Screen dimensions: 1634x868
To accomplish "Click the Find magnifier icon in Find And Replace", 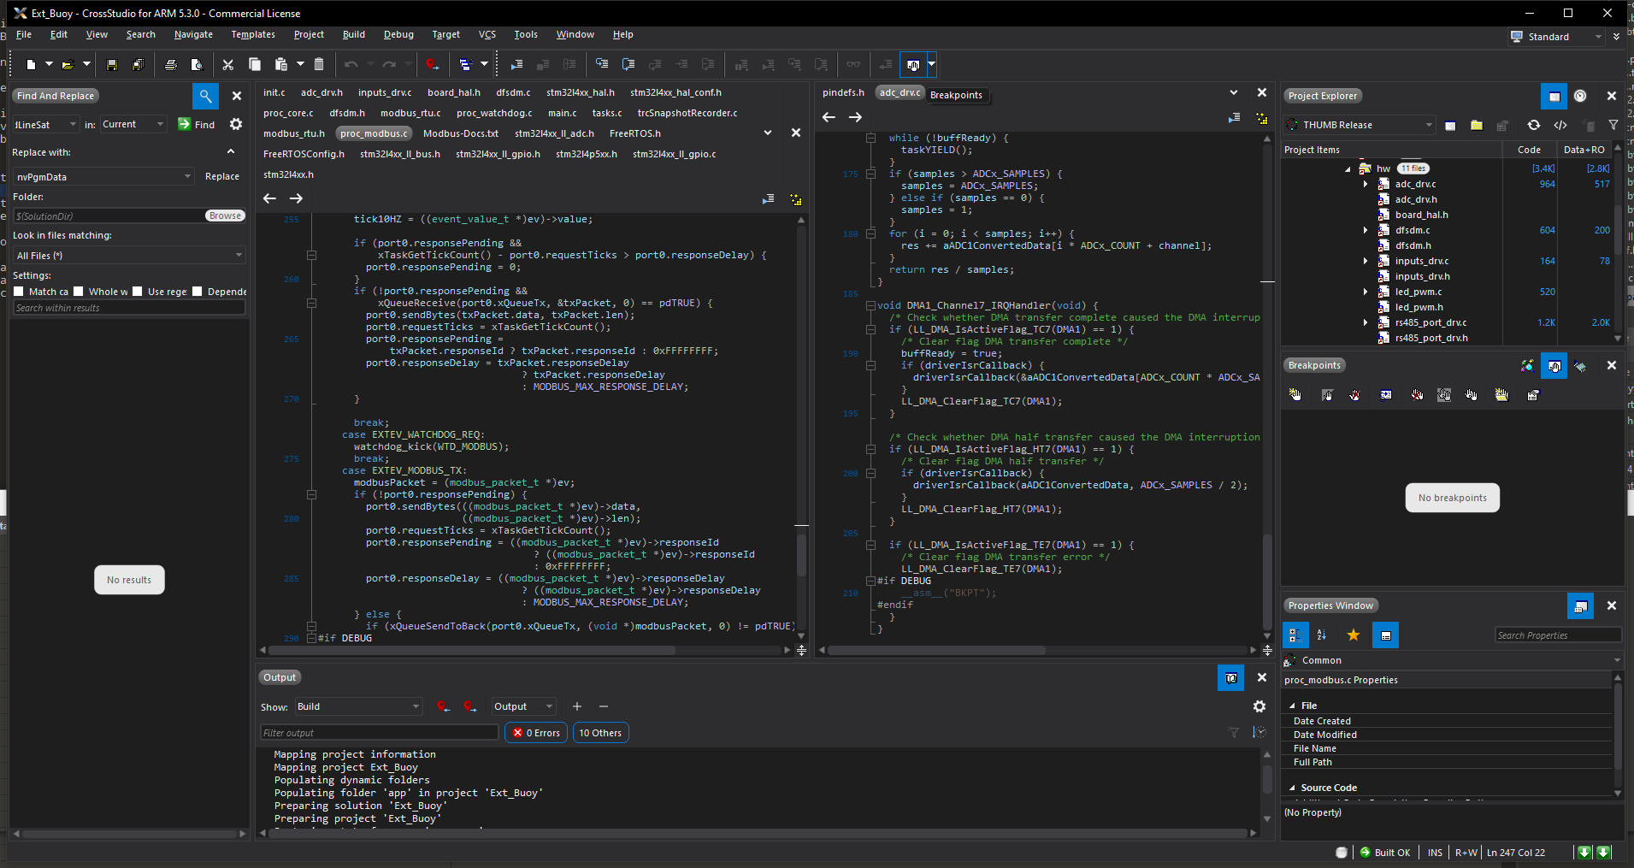I will point(205,96).
